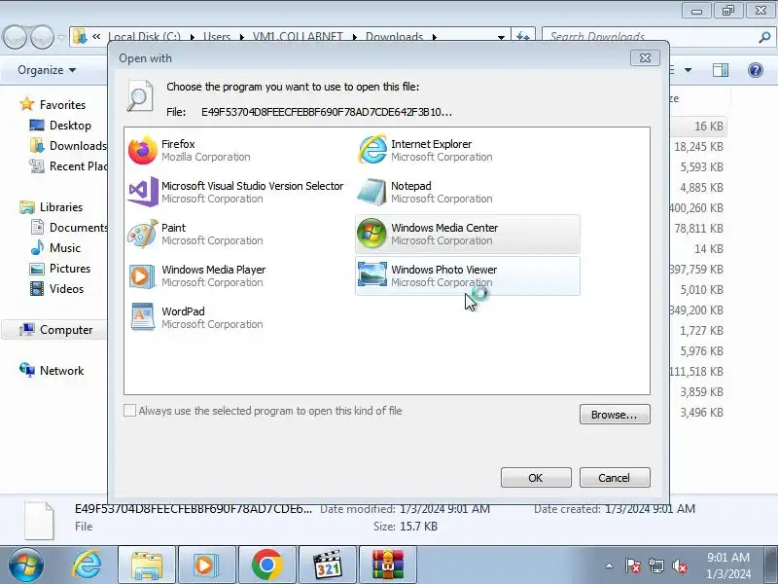The width and height of the screenshot is (778, 584).
Task: Confirm with the OK button
Action: coord(536,477)
